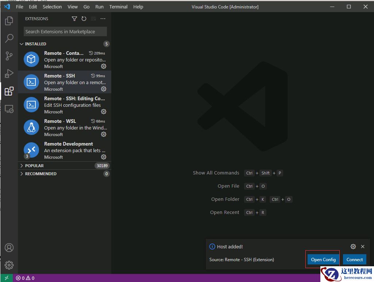Open the Run and Debug view
This screenshot has width=374, height=282.
[x=9, y=74]
